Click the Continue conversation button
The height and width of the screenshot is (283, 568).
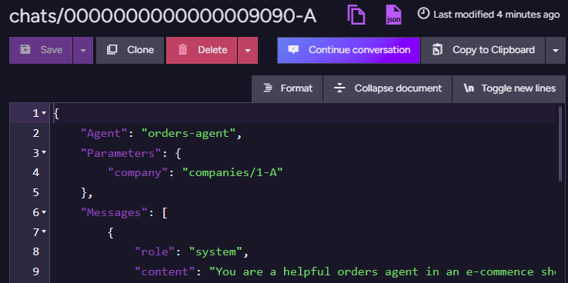(x=349, y=50)
